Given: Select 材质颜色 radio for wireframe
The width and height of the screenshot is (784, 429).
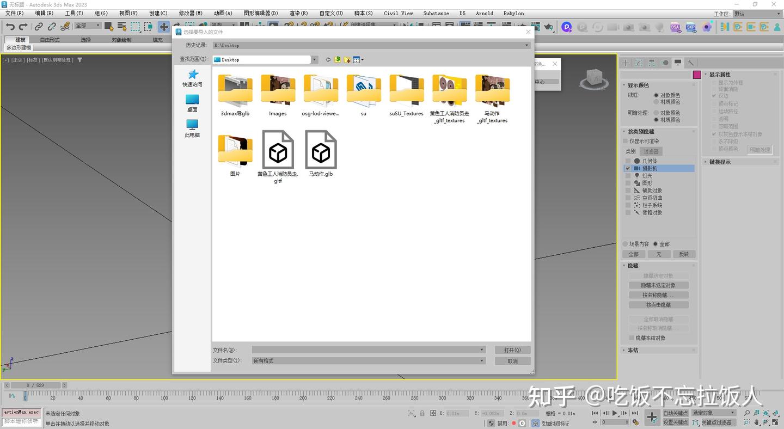Looking at the screenshot, I should (656, 102).
